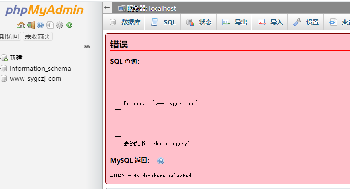Image resolution: width=350 pixels, height=189 pixels.
Task: Open phpMyAdmin documentation help icon
Action: [x=40, y=25]
